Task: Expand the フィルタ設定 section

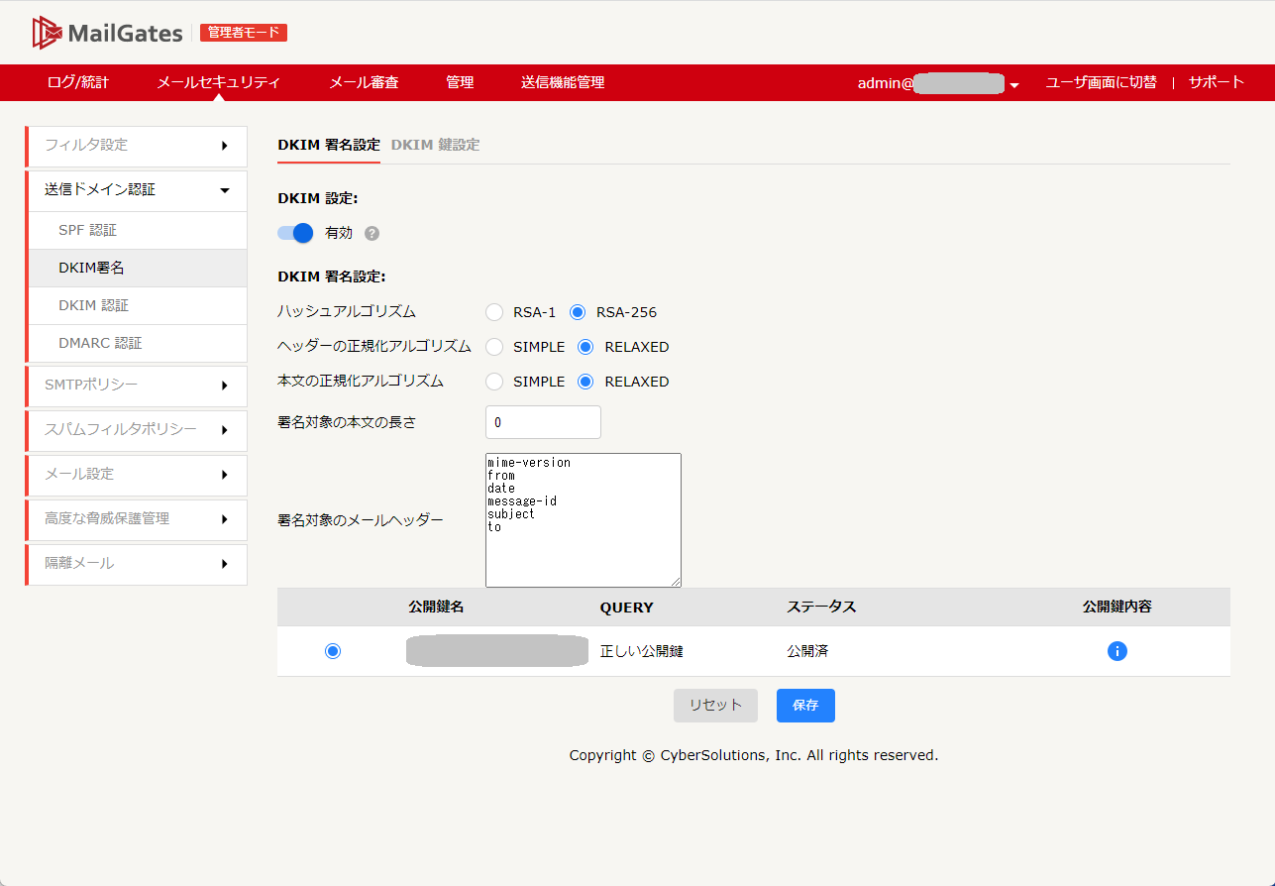Action: pos(137,146)
